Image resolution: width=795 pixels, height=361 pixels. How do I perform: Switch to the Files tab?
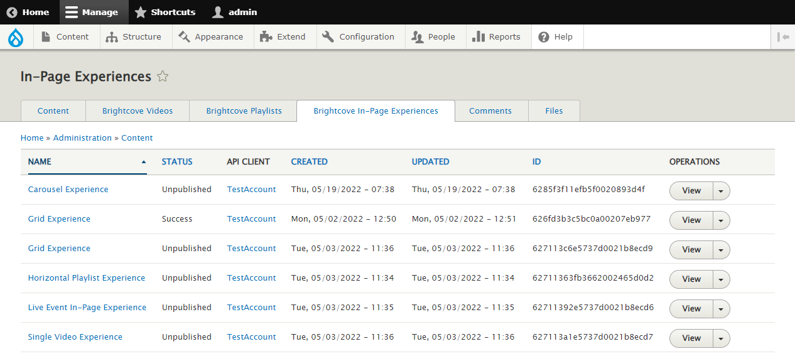[554, 111]
